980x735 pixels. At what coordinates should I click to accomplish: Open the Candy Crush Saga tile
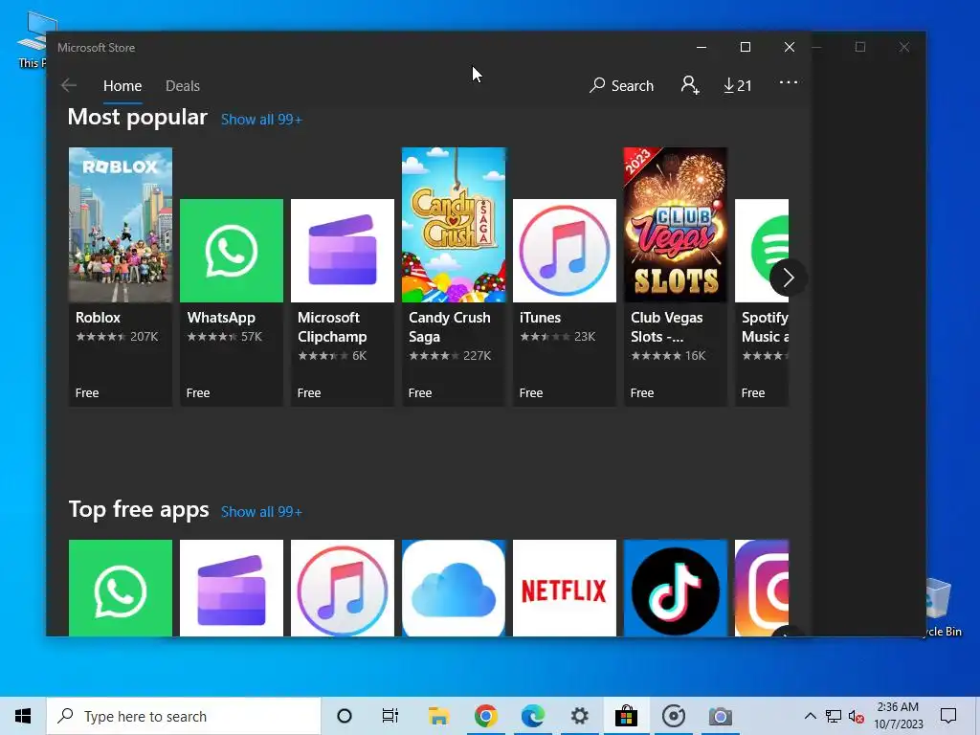(454, 277)
